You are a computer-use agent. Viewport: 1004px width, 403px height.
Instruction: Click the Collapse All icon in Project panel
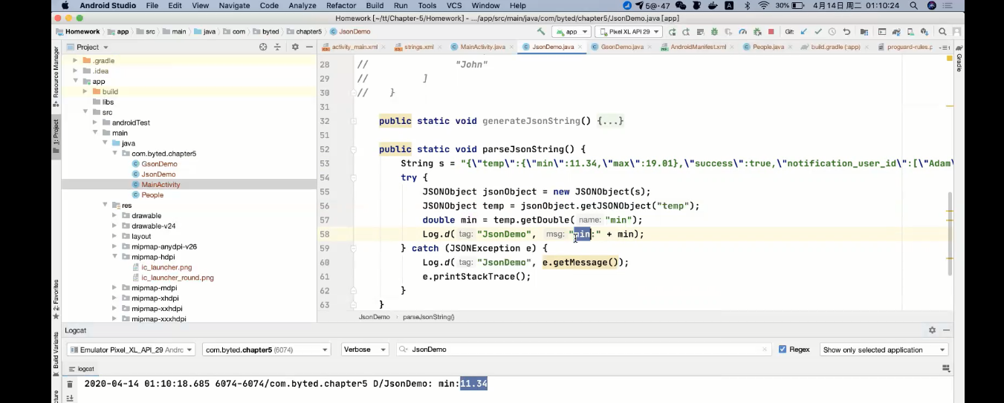pyautogui.click(x=278, y=47)
